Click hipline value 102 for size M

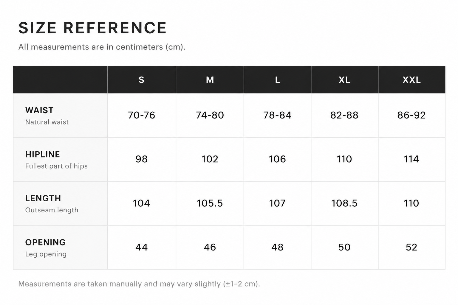tap(210, 159)
